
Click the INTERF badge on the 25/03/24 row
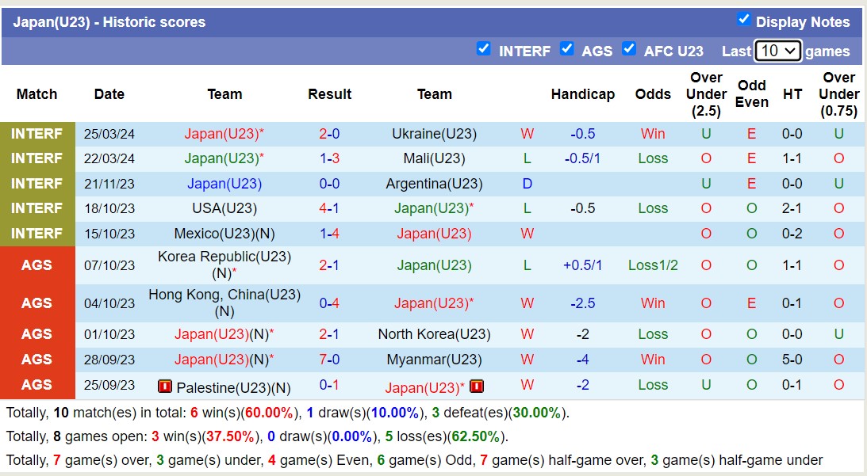coord(36,134)
